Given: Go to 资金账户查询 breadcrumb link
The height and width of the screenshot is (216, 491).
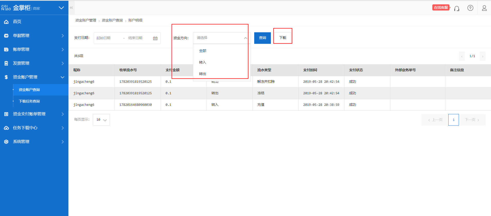Looking at the screenshot, I should (112, 20).
